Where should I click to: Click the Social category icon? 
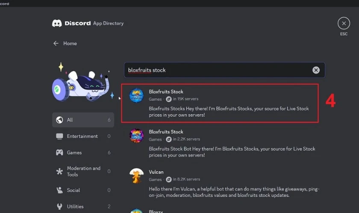pyautogui.click(x=59, y=190)
